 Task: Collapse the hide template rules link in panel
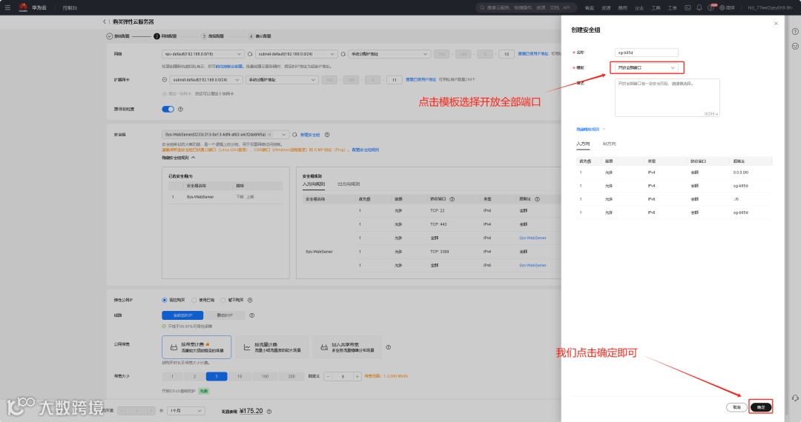[x=590, y=130]
